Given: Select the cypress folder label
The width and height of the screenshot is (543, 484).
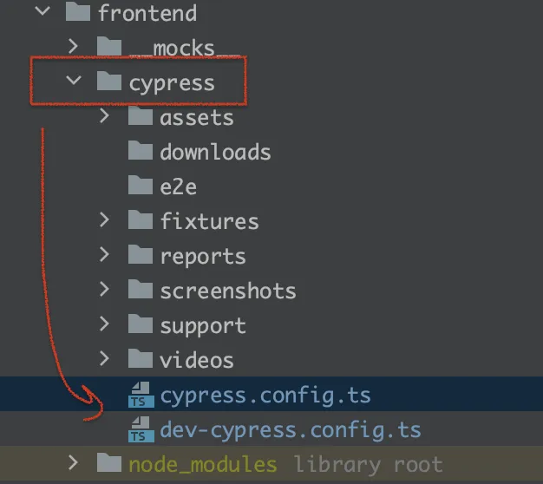Looking at the screenshot, I should [x=172, y=84].
